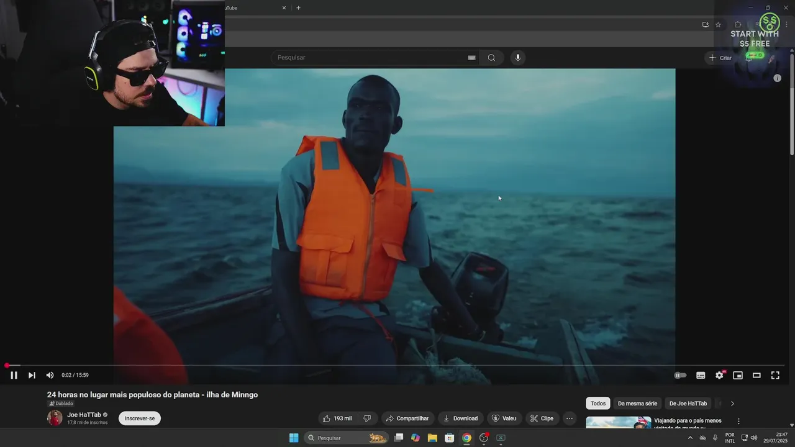The image size is (795, 447).
Task: Change POR INTL keyboard language
Action: point(730,438)
